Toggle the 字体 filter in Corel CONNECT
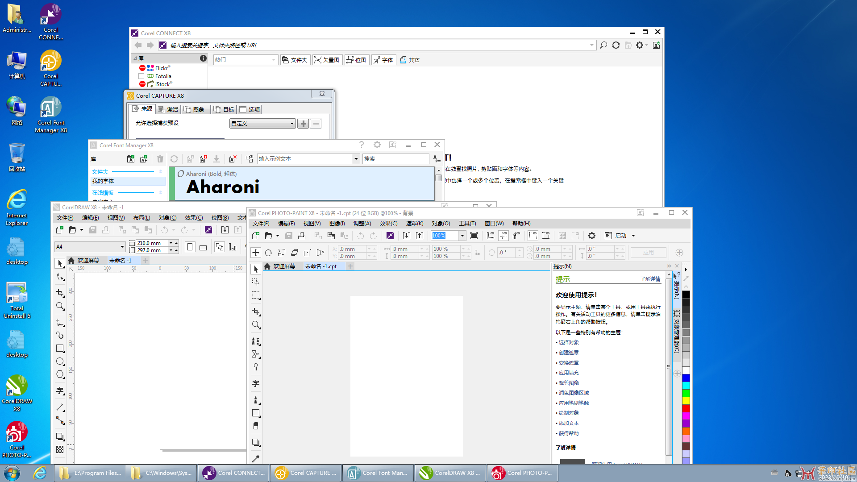The width and height of the screenshot is (857, 482). tap(383, 60)
